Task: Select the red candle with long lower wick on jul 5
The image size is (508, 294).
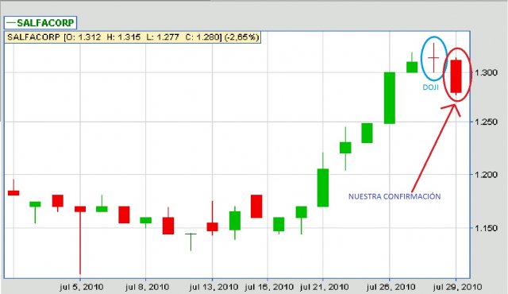Action: (80, 209)
